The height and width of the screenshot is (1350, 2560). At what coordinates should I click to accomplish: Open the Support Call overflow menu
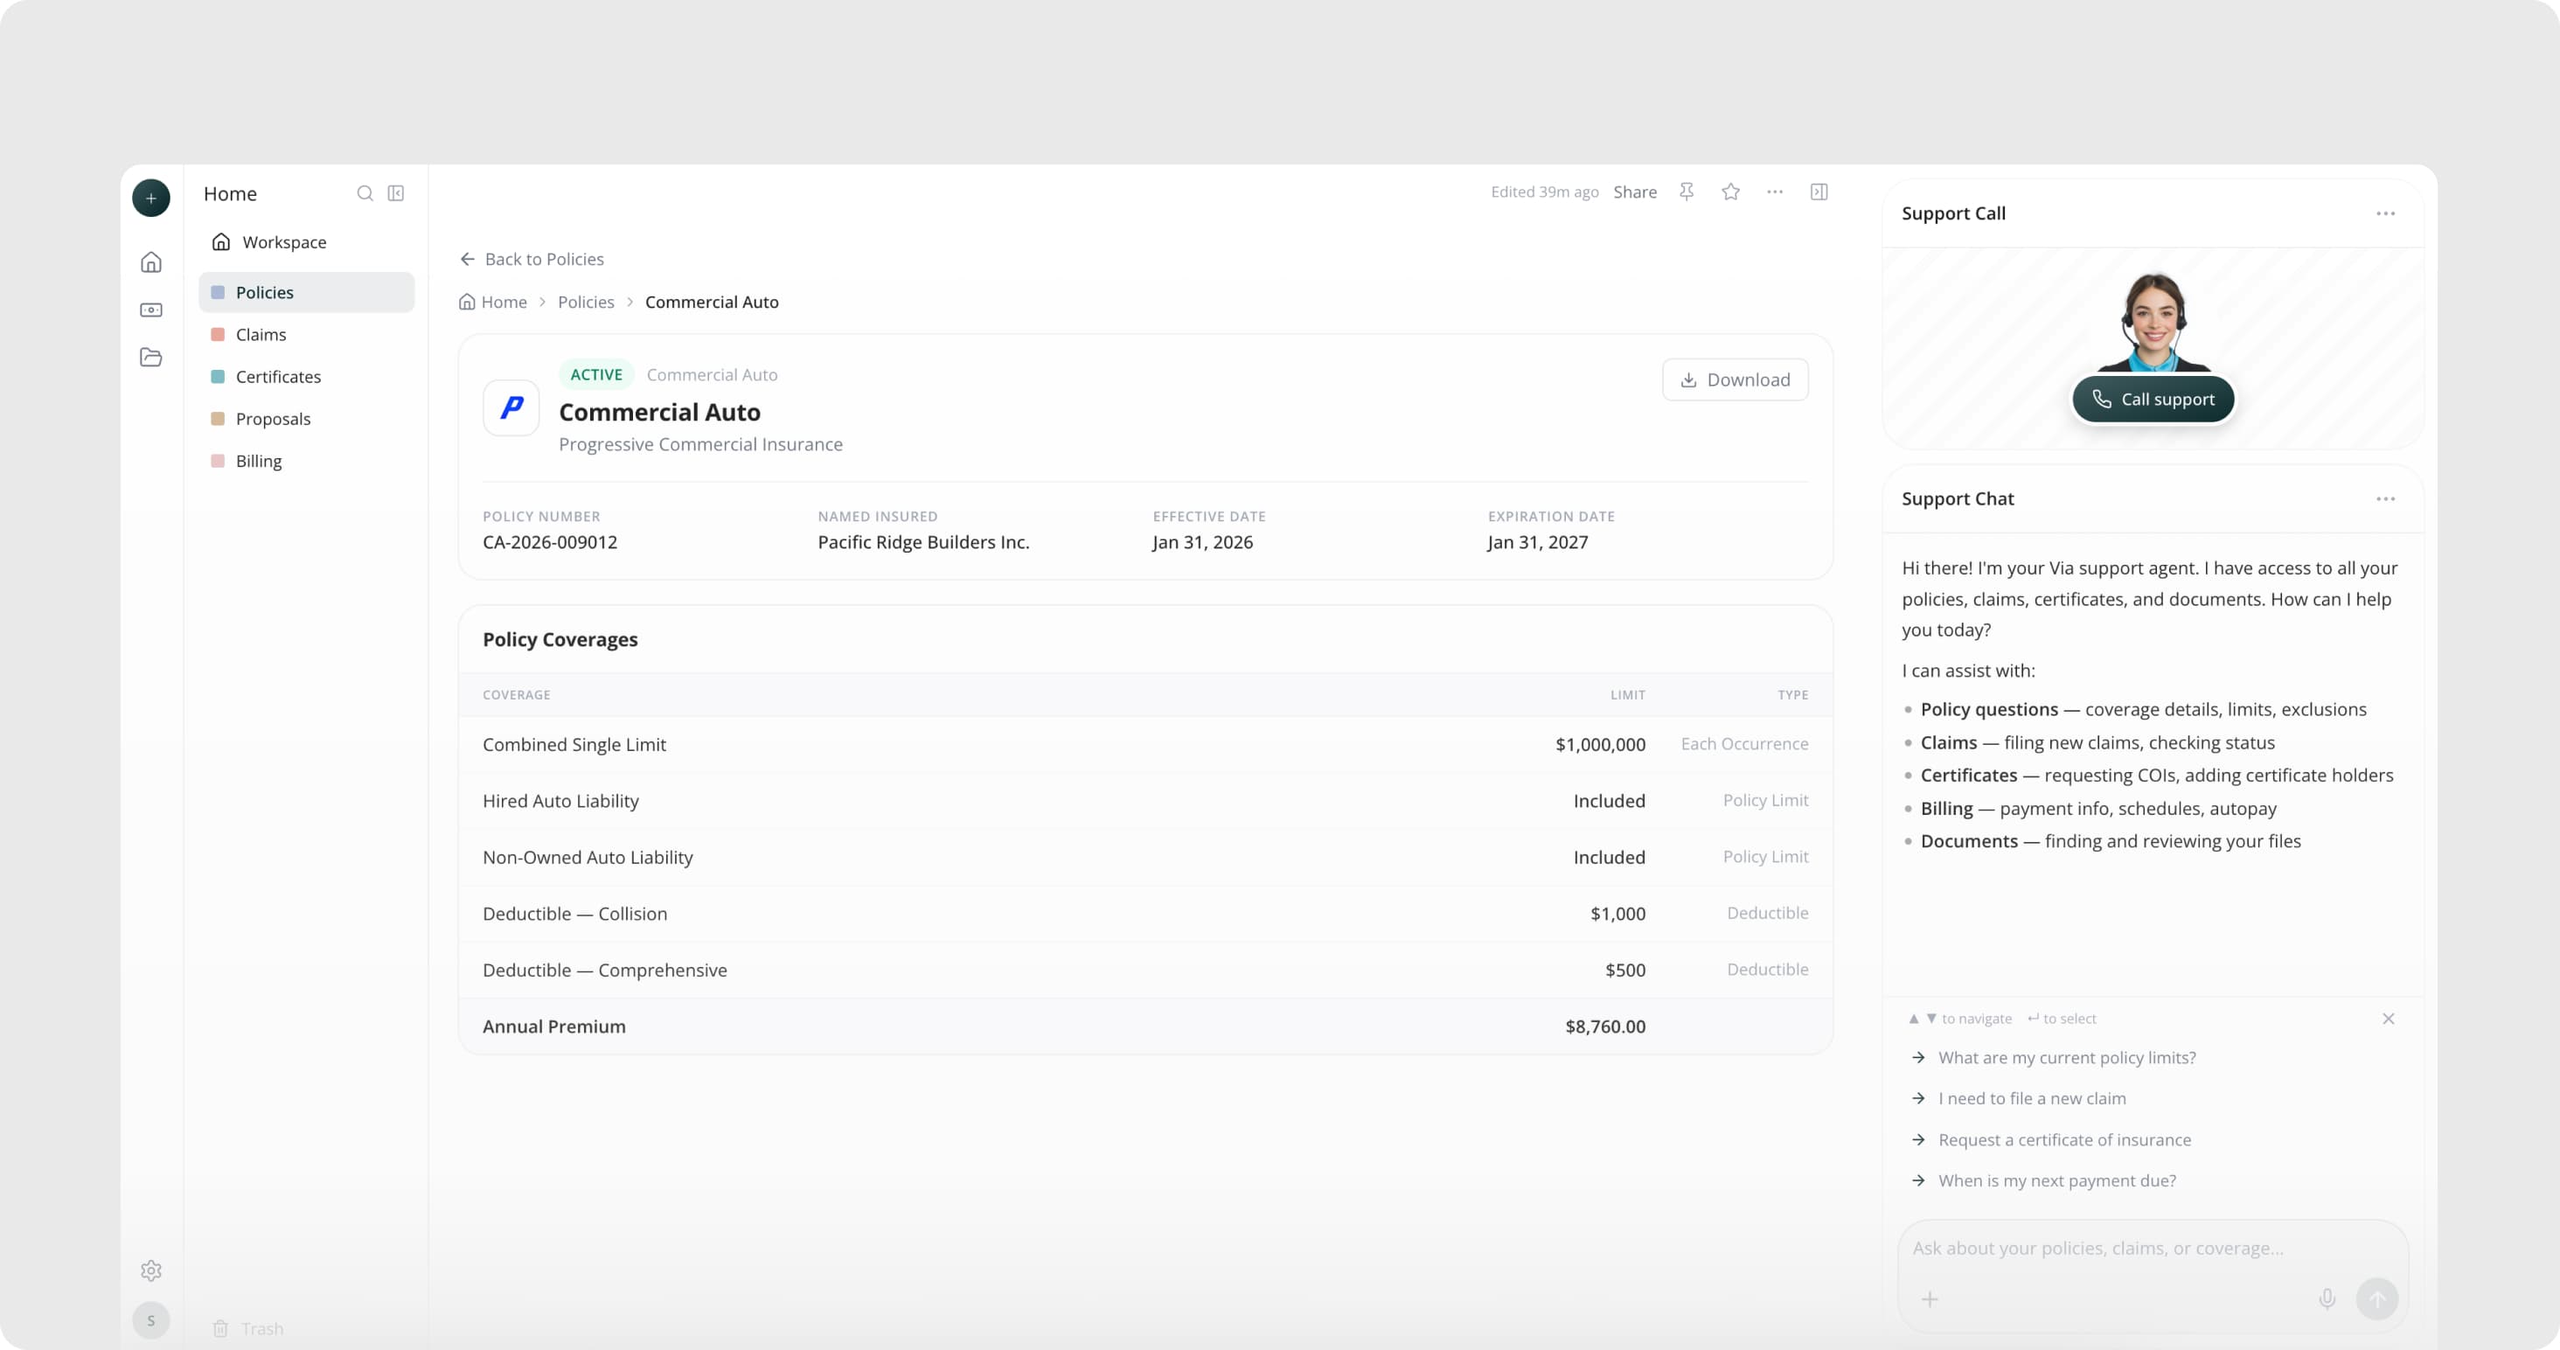click(2388, 212)
